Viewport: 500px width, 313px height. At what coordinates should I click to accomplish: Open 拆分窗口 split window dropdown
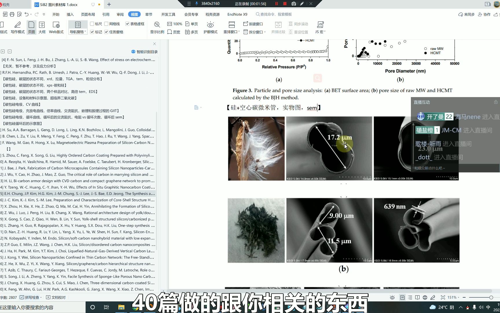(254, 32)
